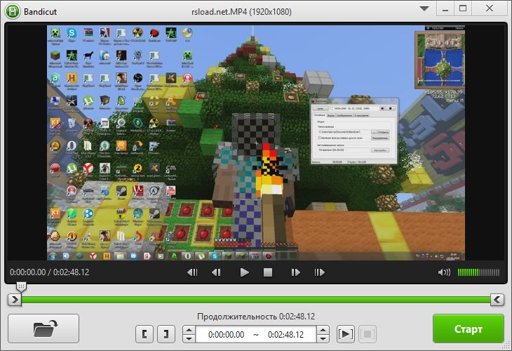Stop video playback
Viewport: 512px width, 351px height.
click(268, 272)
